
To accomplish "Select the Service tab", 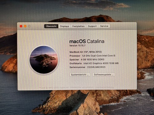I will tap(104, 26).
